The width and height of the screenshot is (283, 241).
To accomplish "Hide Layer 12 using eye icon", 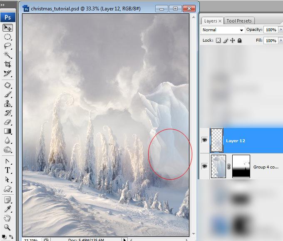I will (x=204, y=140).
